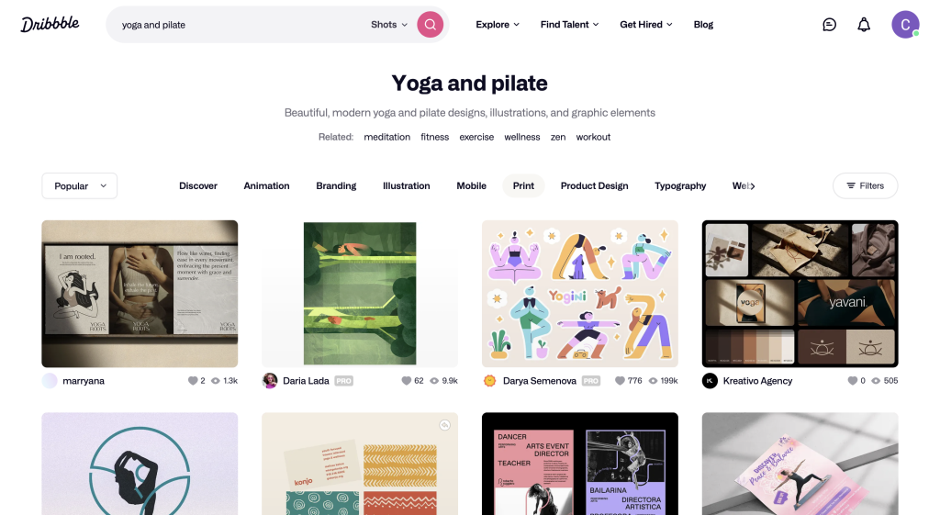Open the Filters button

(865, 185)
